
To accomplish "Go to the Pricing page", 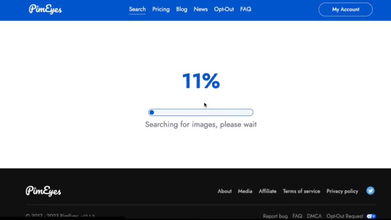I will (161, 9).
